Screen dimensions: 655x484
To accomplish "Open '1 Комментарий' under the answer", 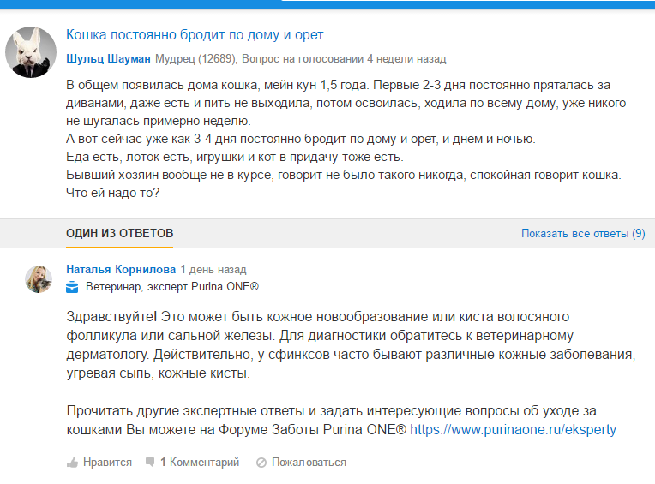I will (x=199, y=463).
